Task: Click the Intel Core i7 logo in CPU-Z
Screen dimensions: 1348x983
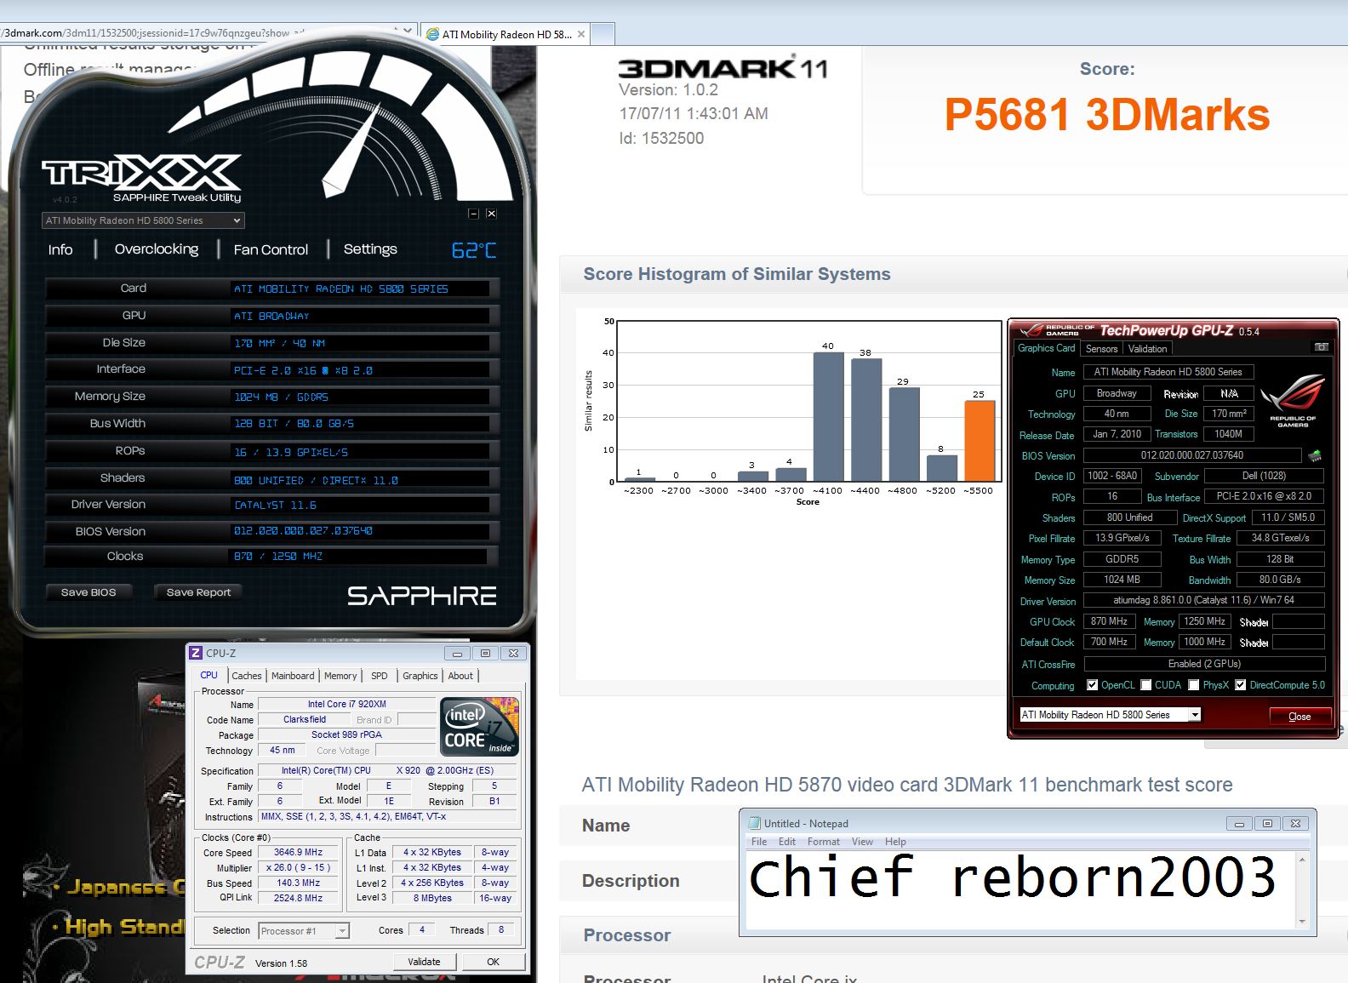Action: [x=479, y=726]
